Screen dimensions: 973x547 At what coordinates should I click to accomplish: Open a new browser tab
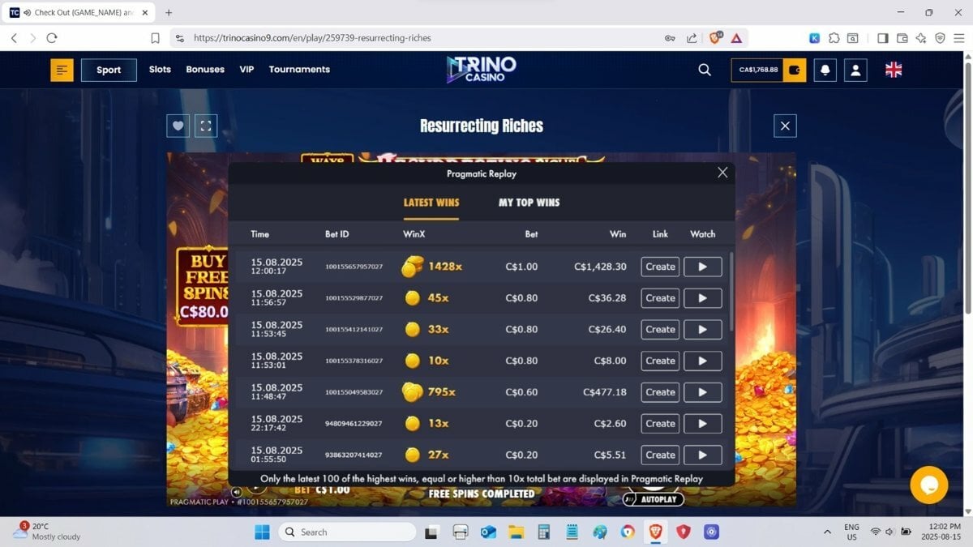(x=169, y=13)
